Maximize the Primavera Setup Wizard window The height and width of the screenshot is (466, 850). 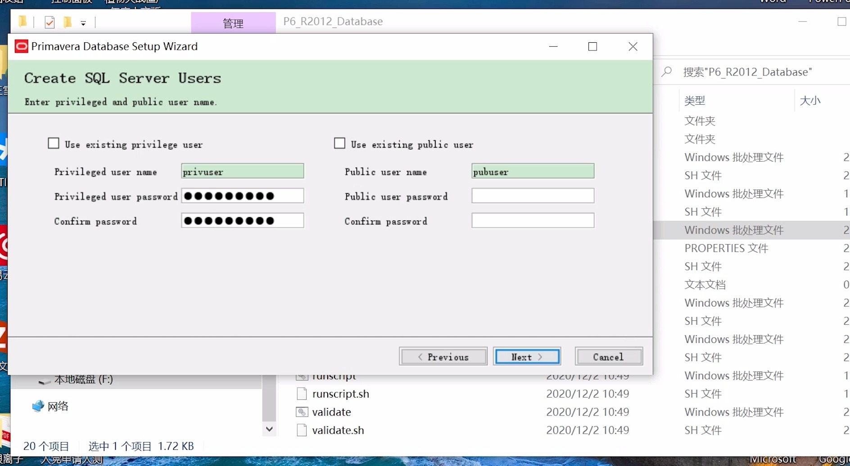[592, 46]
